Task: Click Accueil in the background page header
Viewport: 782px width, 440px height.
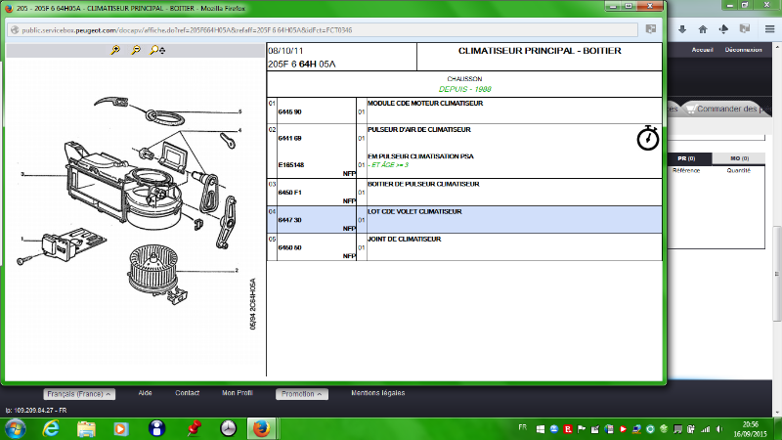Action: point(702,50)
